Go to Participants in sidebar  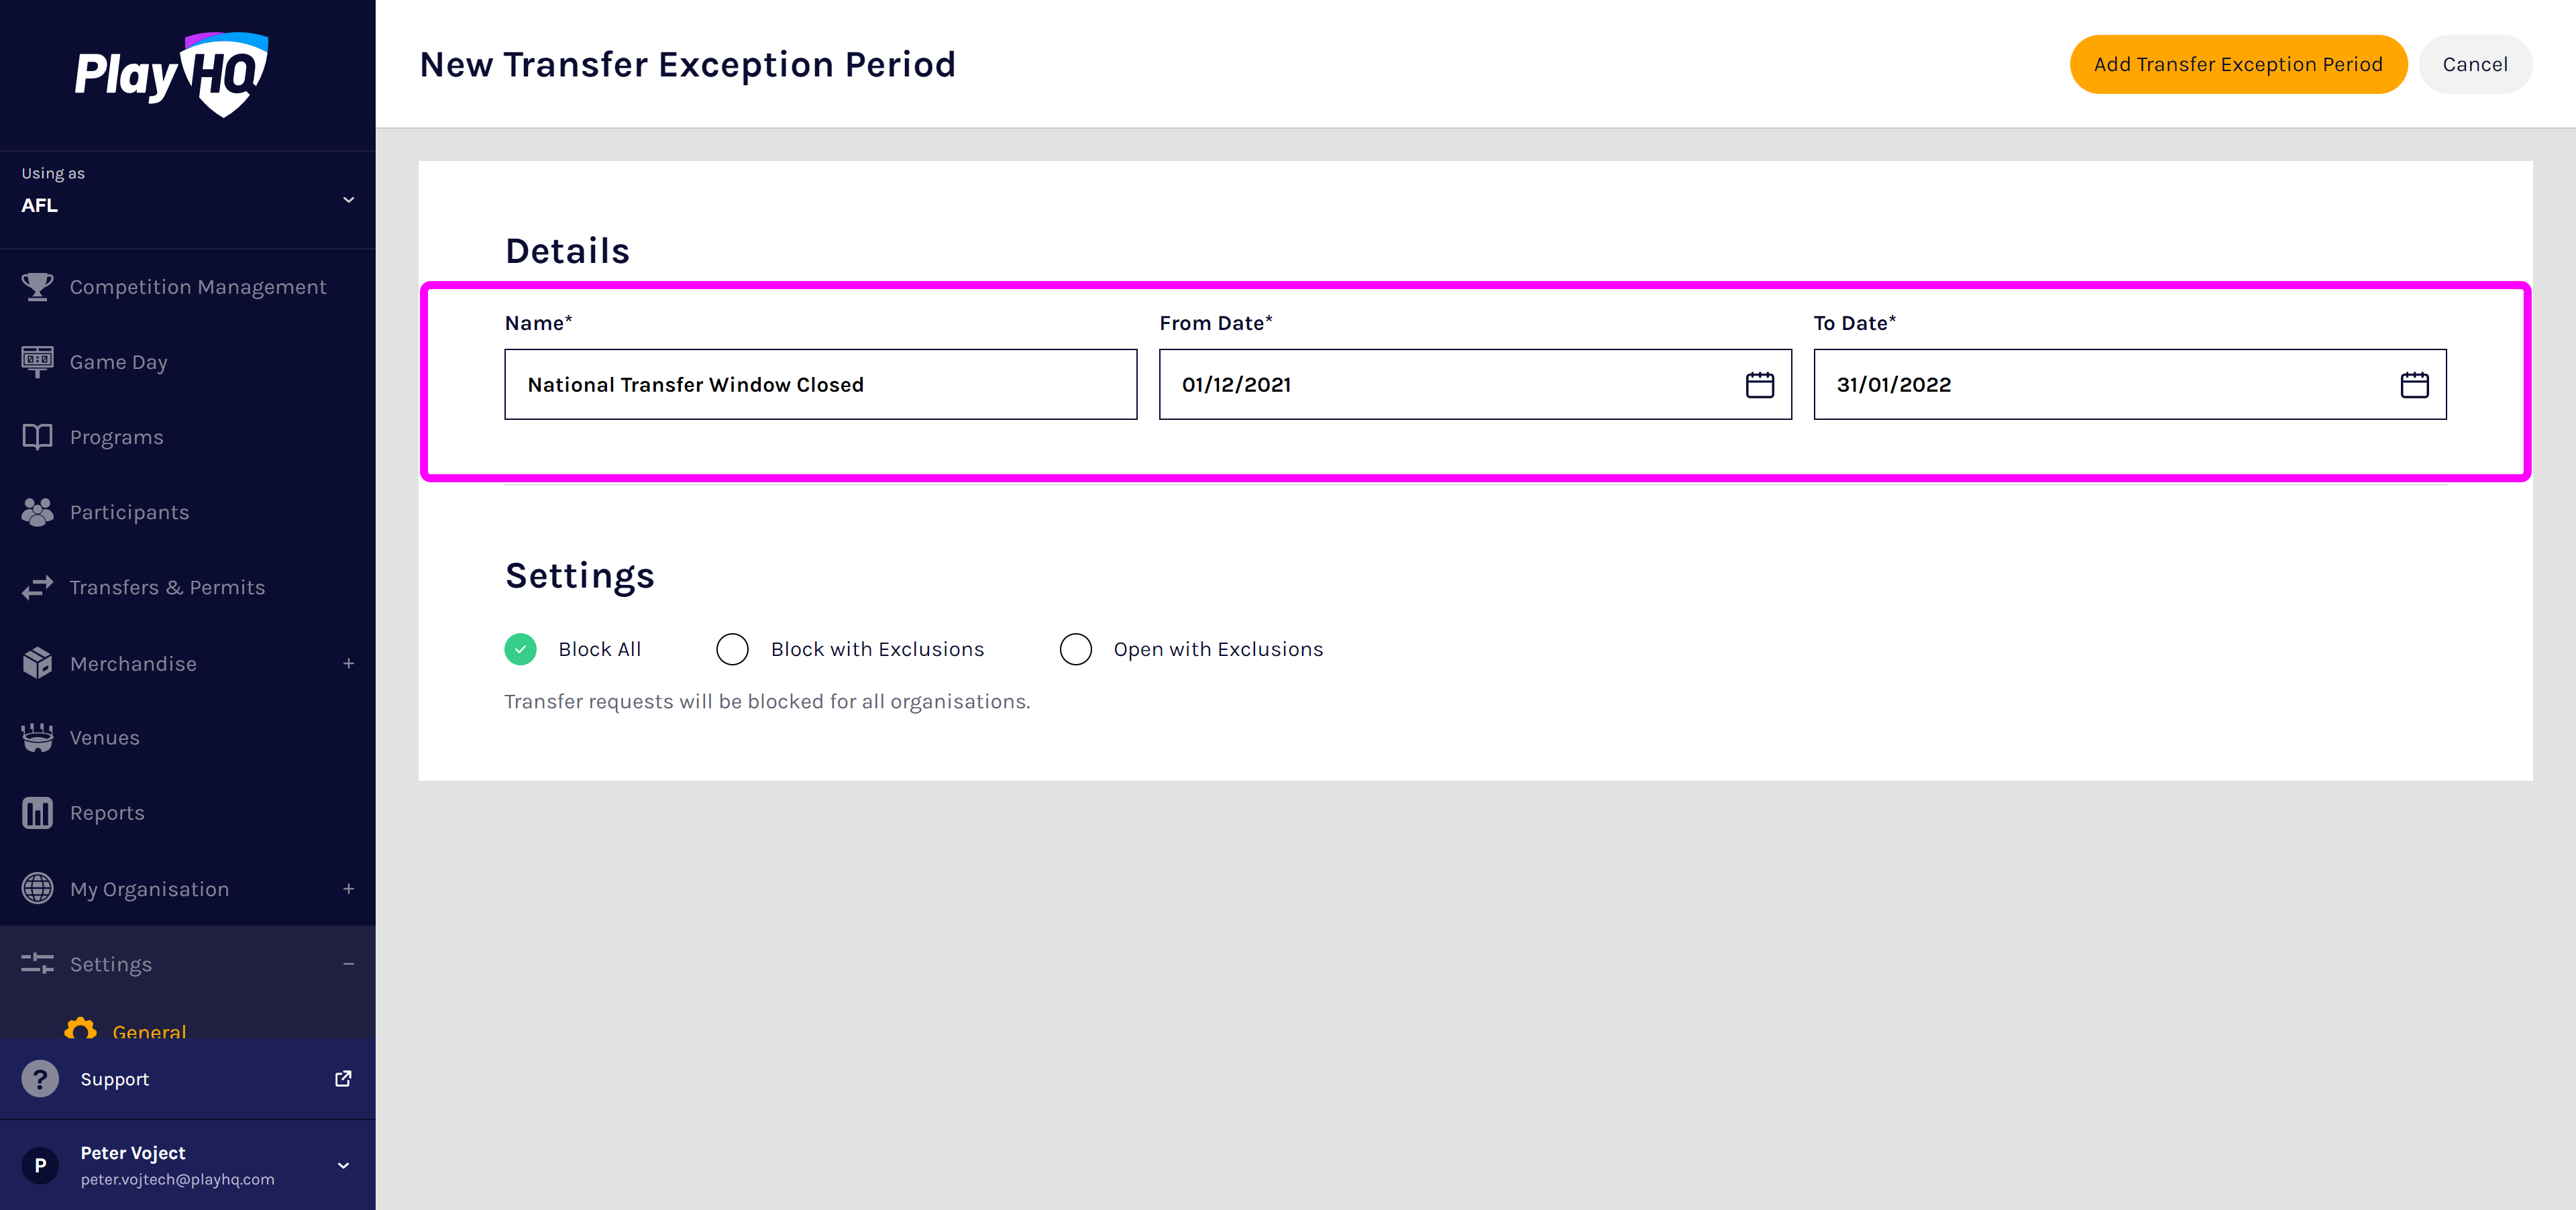(x=129, y=512)
